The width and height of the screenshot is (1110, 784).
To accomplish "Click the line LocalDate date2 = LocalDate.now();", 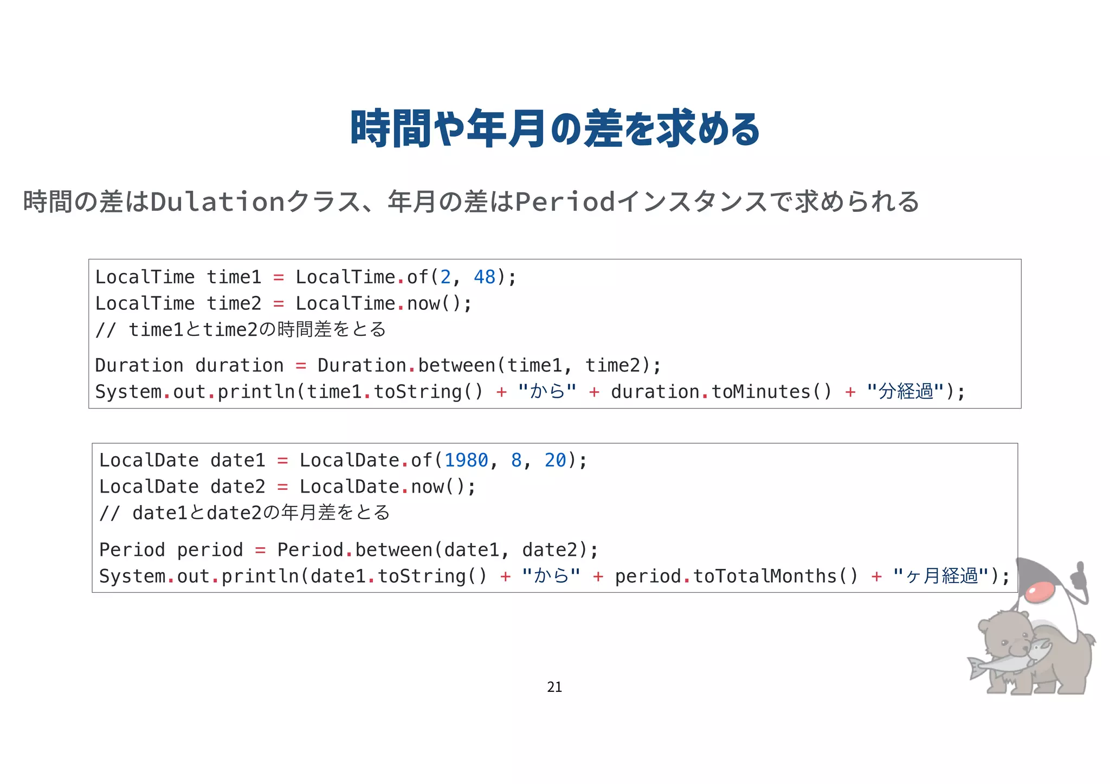I will click(287, 487).
